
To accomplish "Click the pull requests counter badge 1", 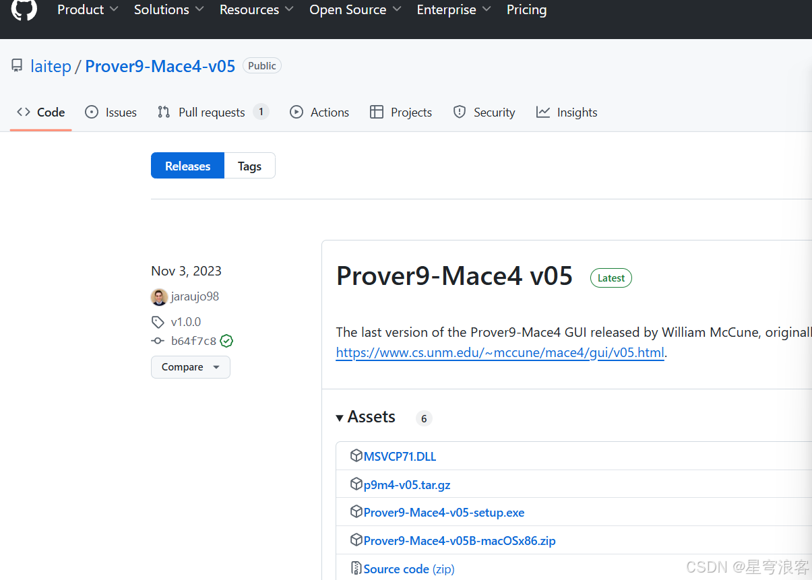I will pos(261,112).
